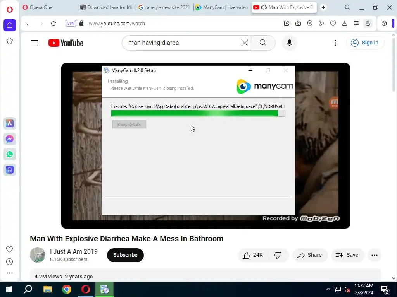Start voice search with microphone

(x=289, y=43)
